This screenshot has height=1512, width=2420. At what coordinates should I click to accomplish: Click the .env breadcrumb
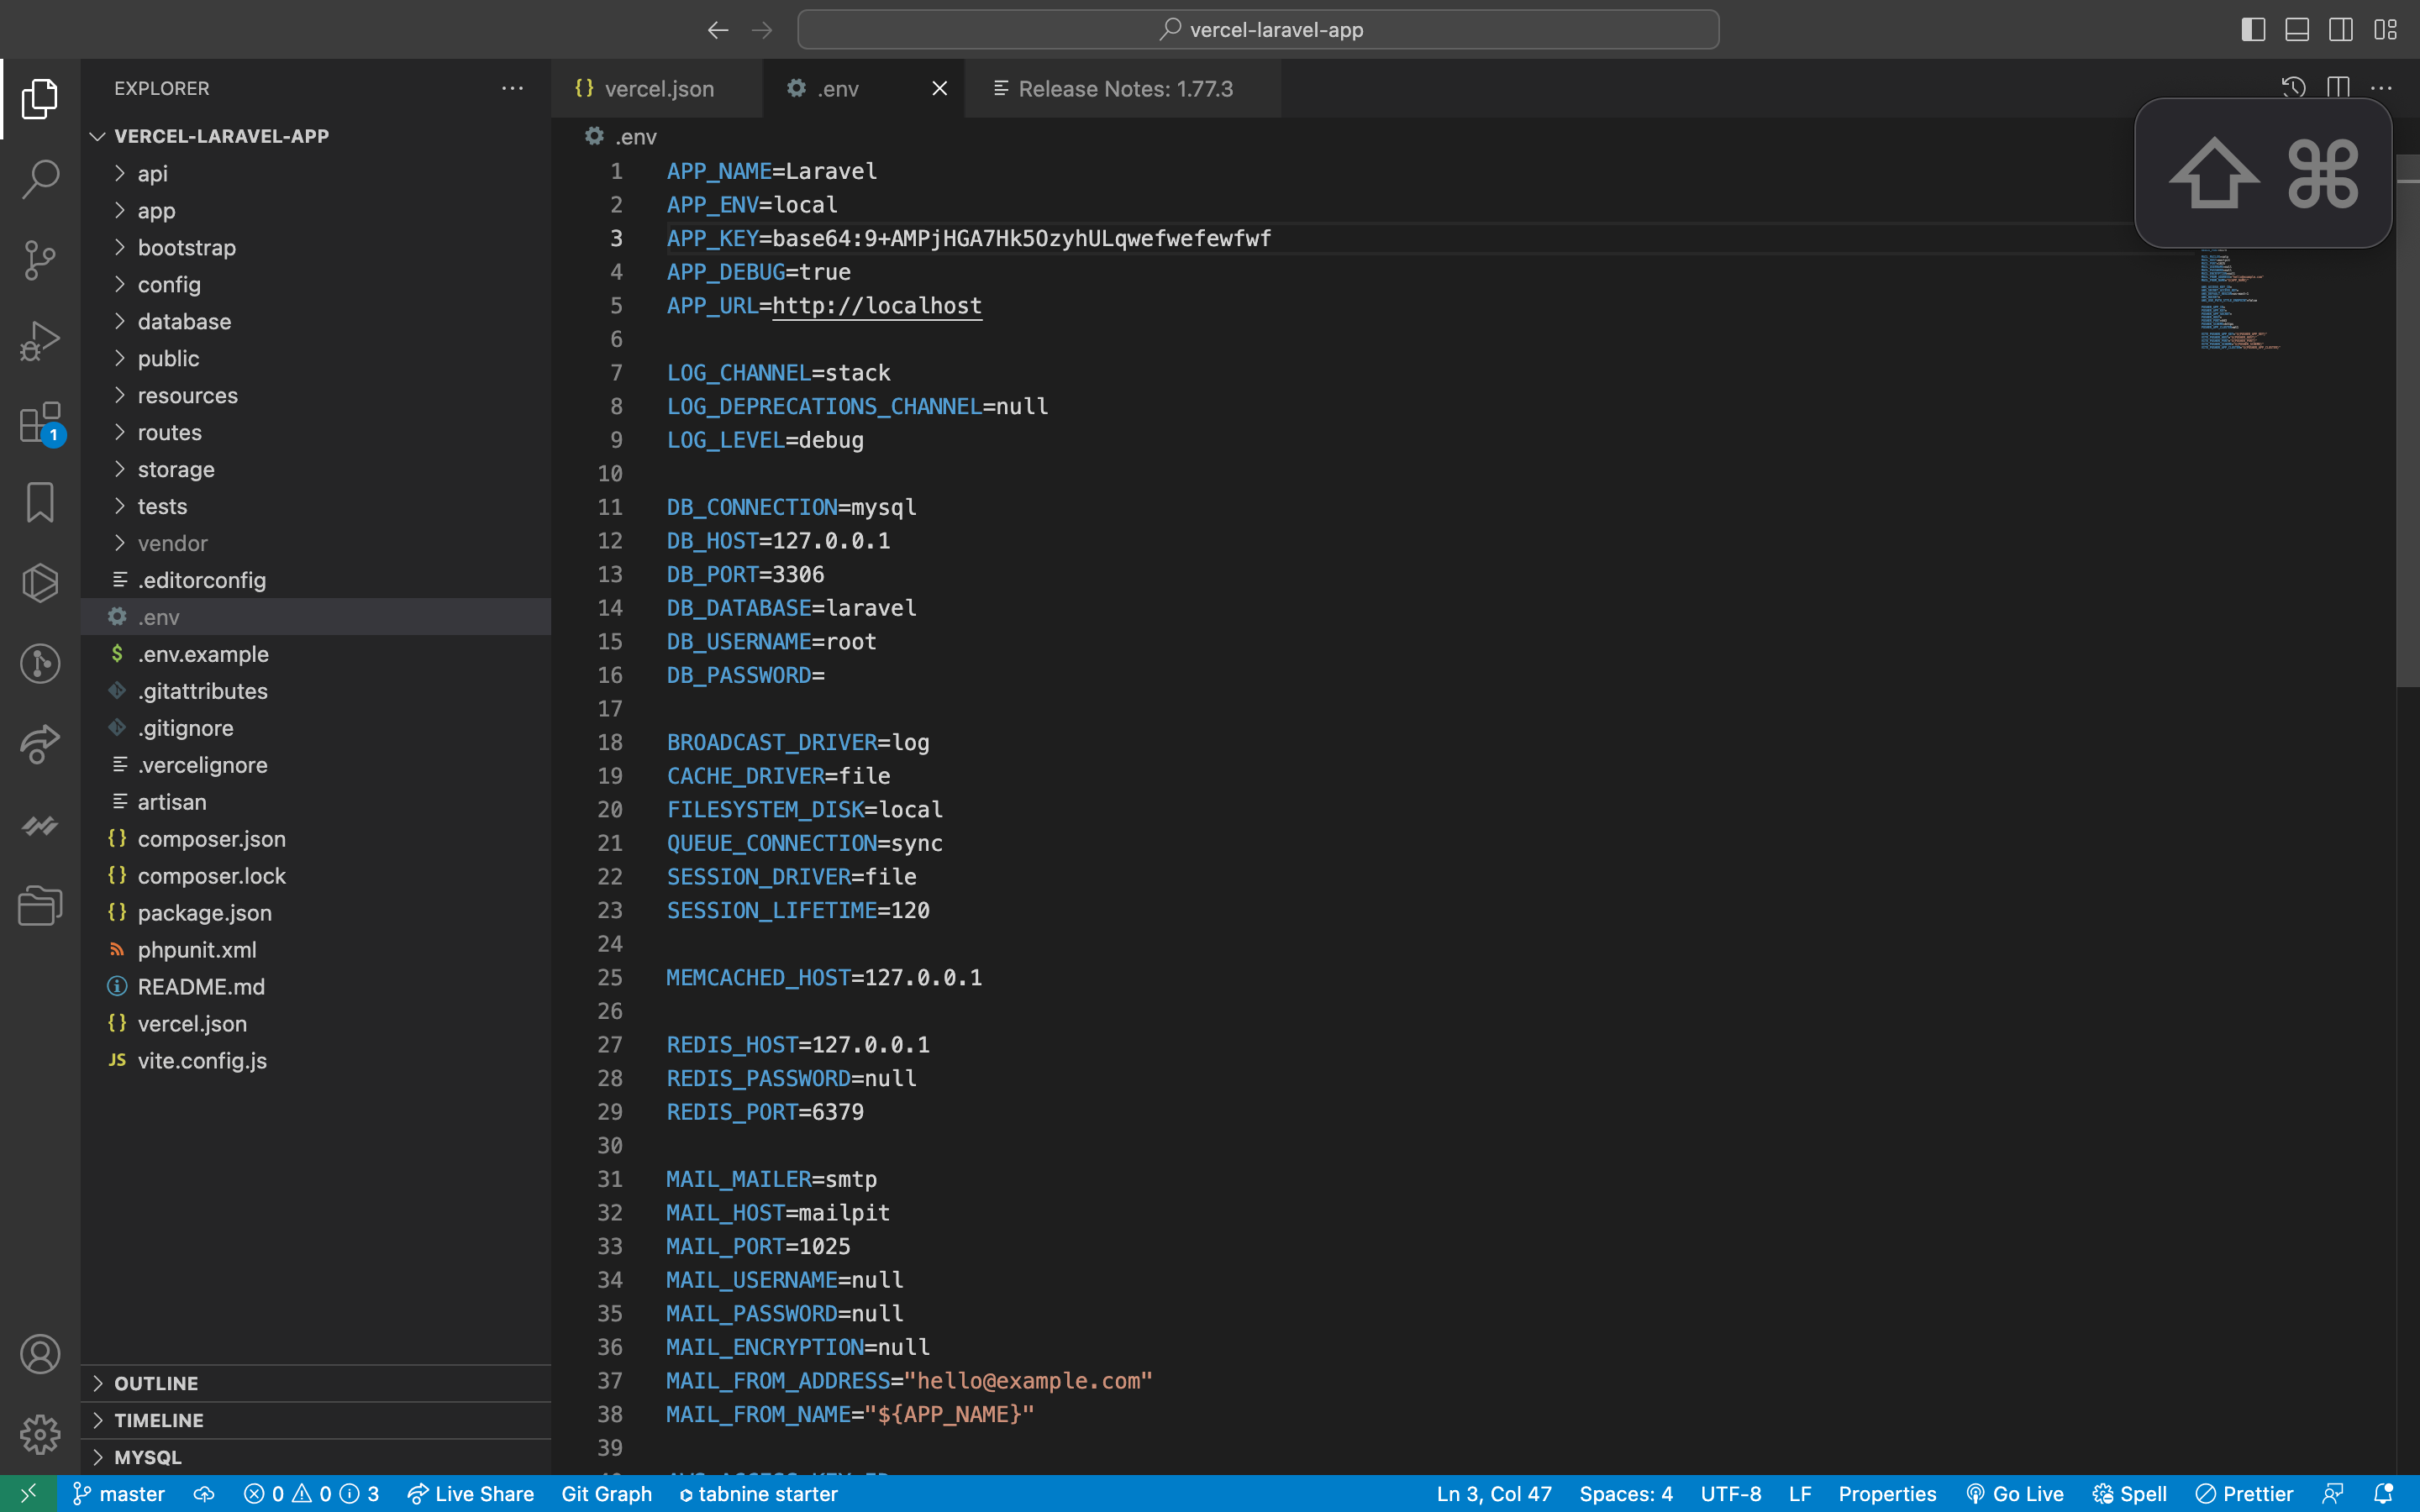622,137
